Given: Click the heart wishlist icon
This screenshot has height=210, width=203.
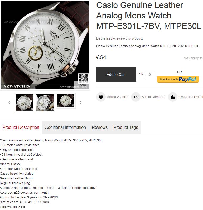Looking at the screenshot, I should coord(101,97).
